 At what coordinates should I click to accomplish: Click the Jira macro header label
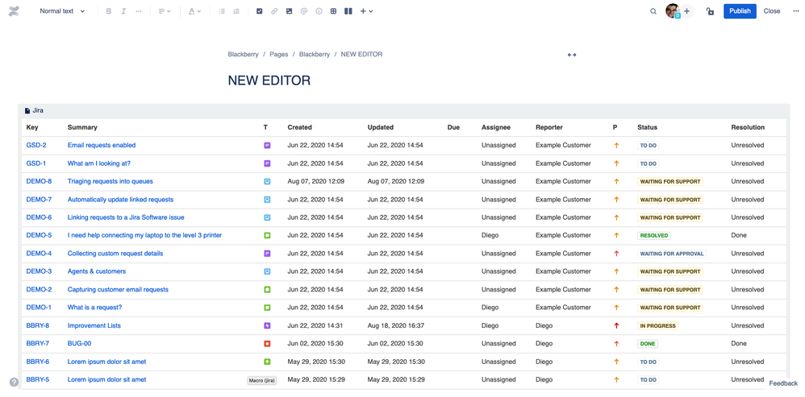(x=38, y=110)
